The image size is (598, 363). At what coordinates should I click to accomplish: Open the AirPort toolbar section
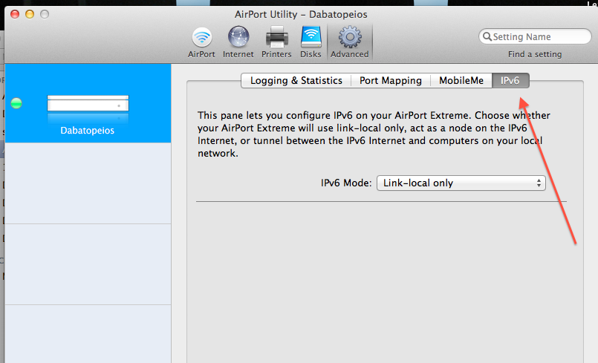point(201,42)
